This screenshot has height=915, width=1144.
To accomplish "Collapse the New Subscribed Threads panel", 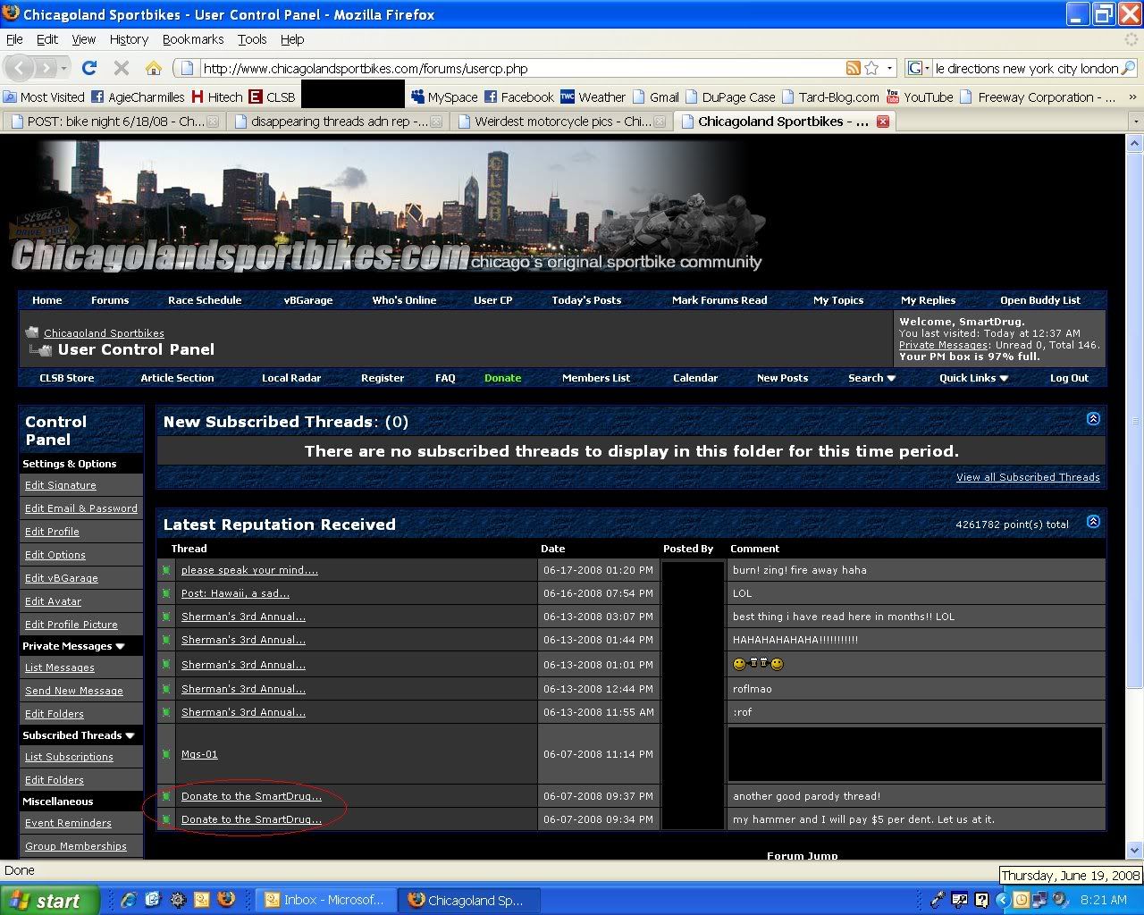I will point(1093,418).
